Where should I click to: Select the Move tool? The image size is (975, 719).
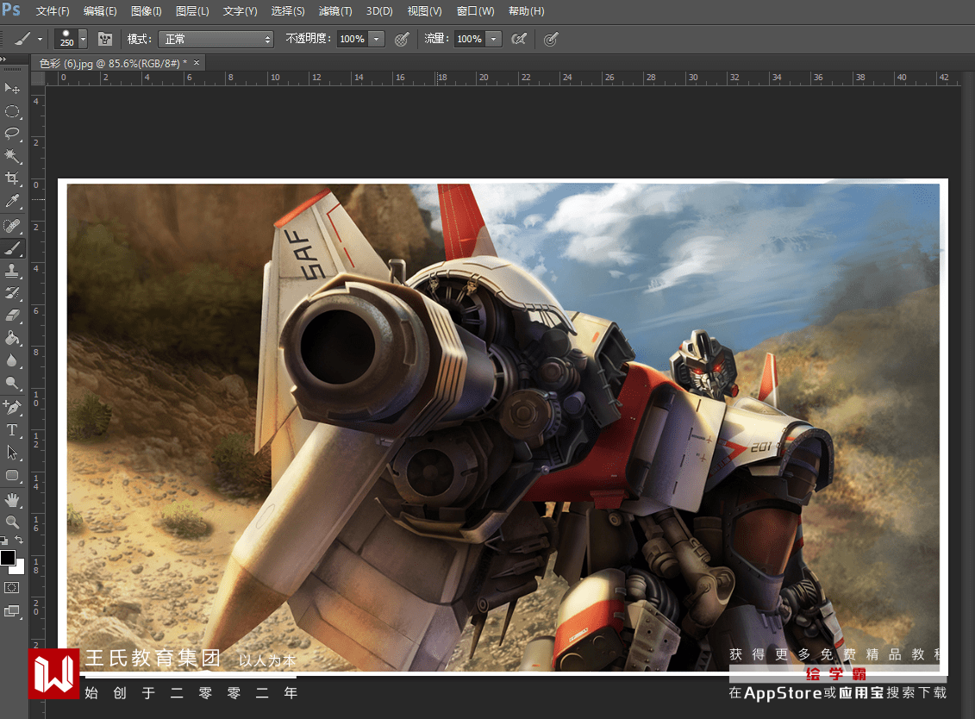click(13, 89)
